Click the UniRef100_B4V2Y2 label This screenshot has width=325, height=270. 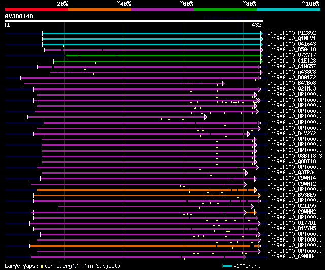(x=291, y=133)
